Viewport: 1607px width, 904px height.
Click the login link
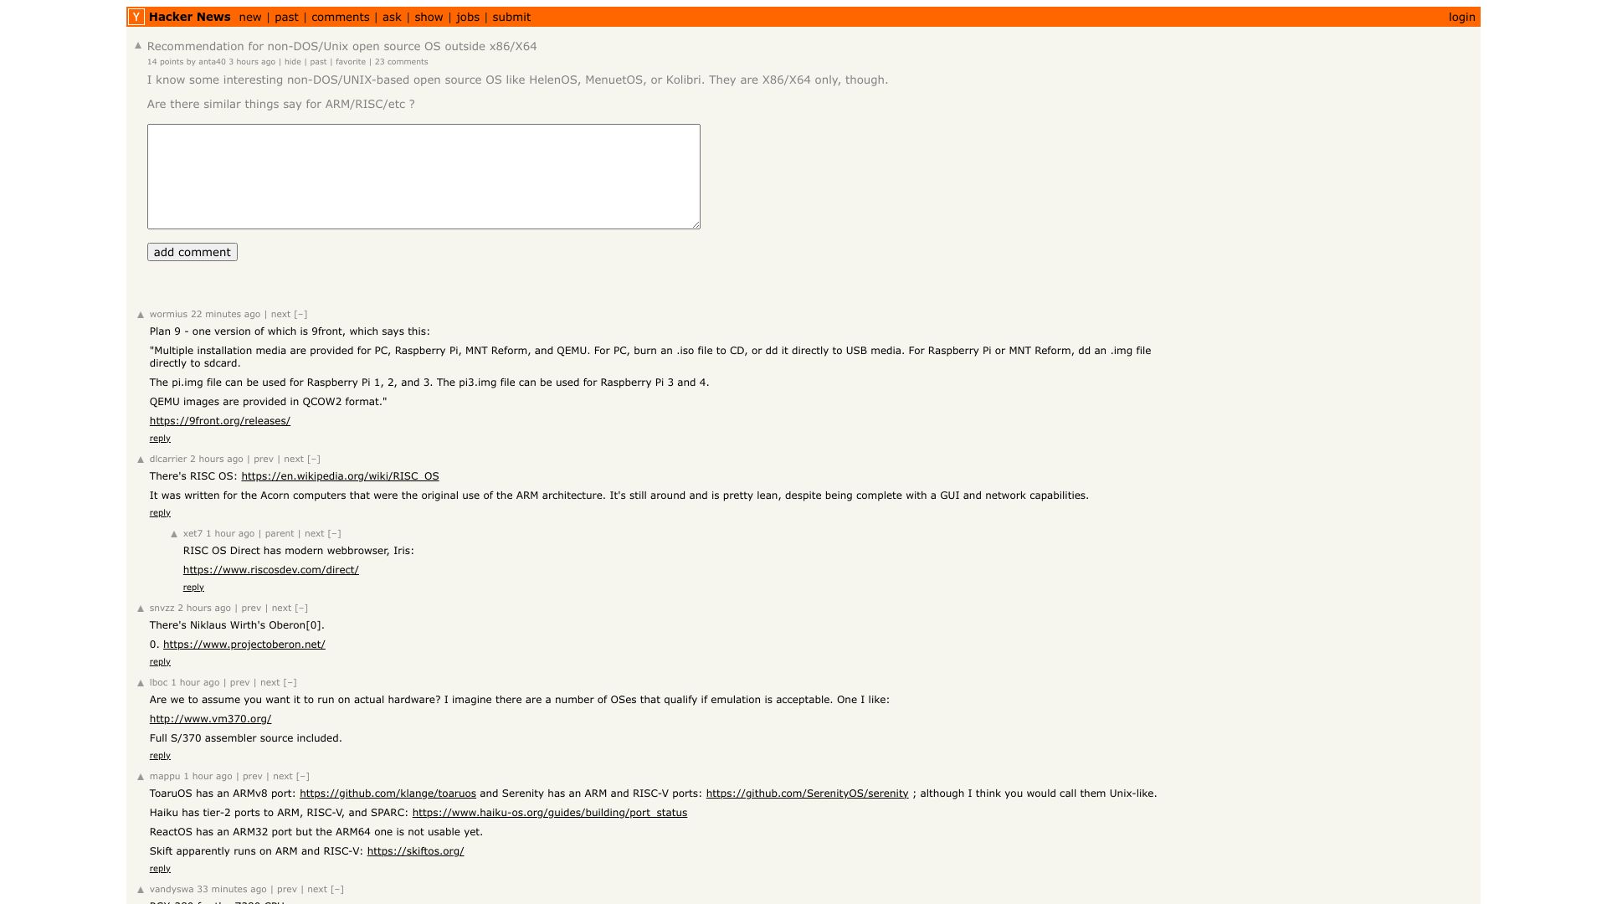(1462, 17)
